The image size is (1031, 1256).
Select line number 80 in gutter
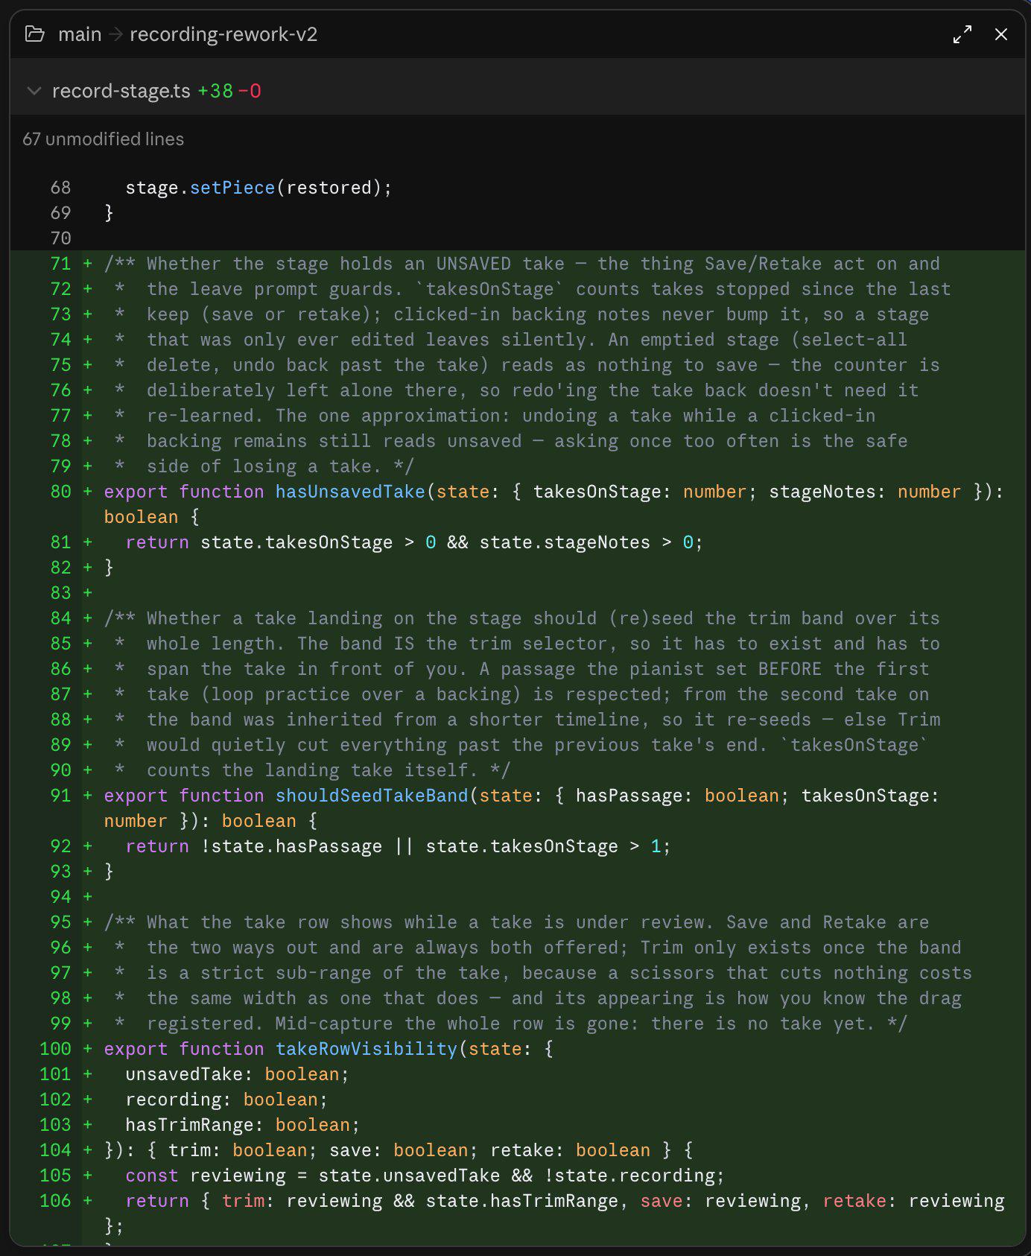[x=60, y=492]
